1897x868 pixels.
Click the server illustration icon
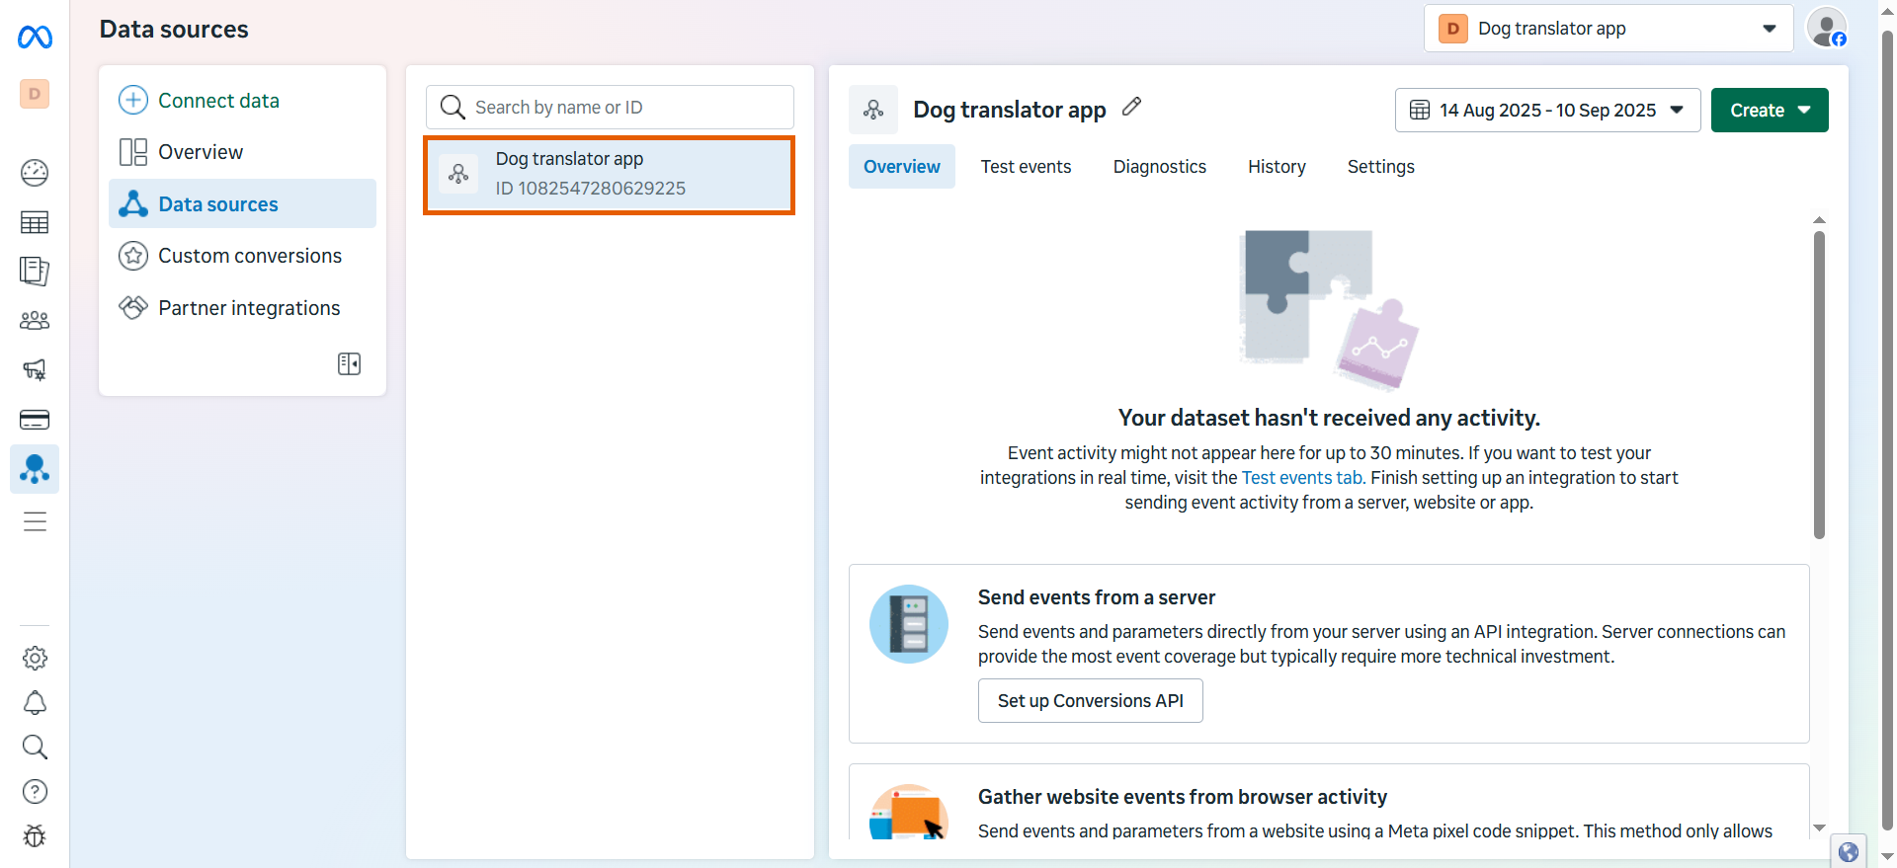click(909, 624)
